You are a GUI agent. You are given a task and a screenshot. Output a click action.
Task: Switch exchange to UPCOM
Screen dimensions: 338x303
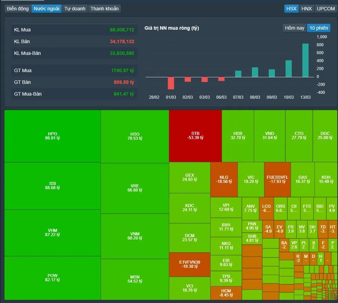[x=326, y=9]
